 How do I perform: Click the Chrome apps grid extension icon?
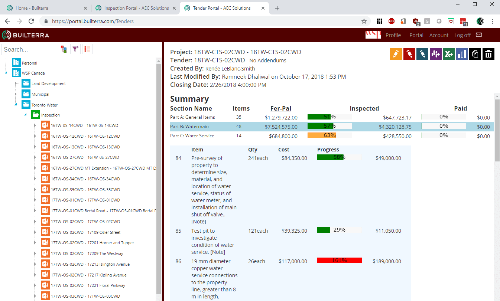point(380,21)
